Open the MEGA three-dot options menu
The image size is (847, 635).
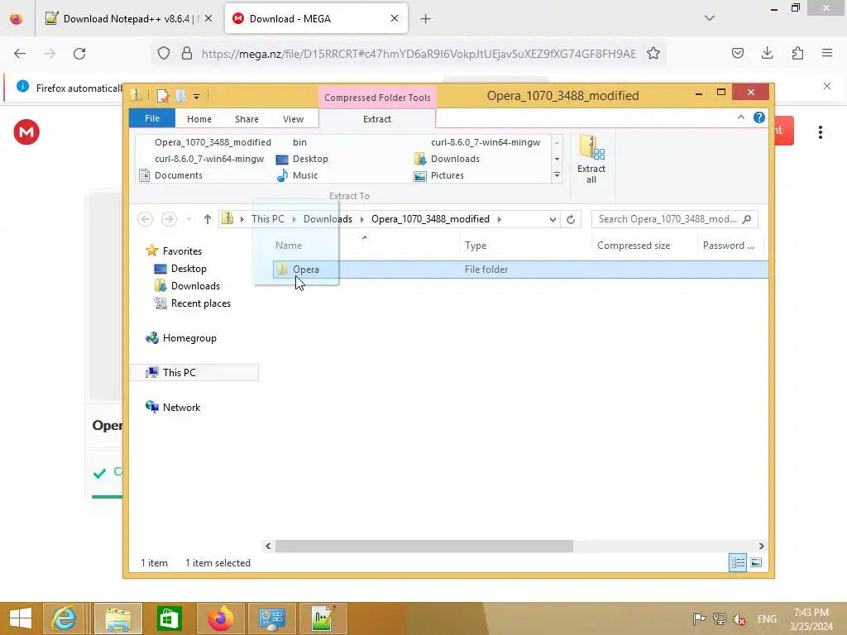click(820, 132)
